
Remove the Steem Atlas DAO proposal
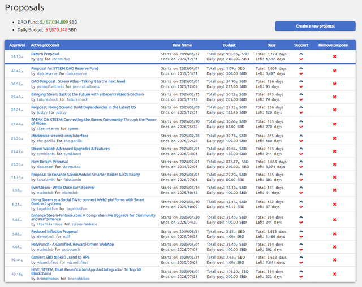click(x=334, y=84)
